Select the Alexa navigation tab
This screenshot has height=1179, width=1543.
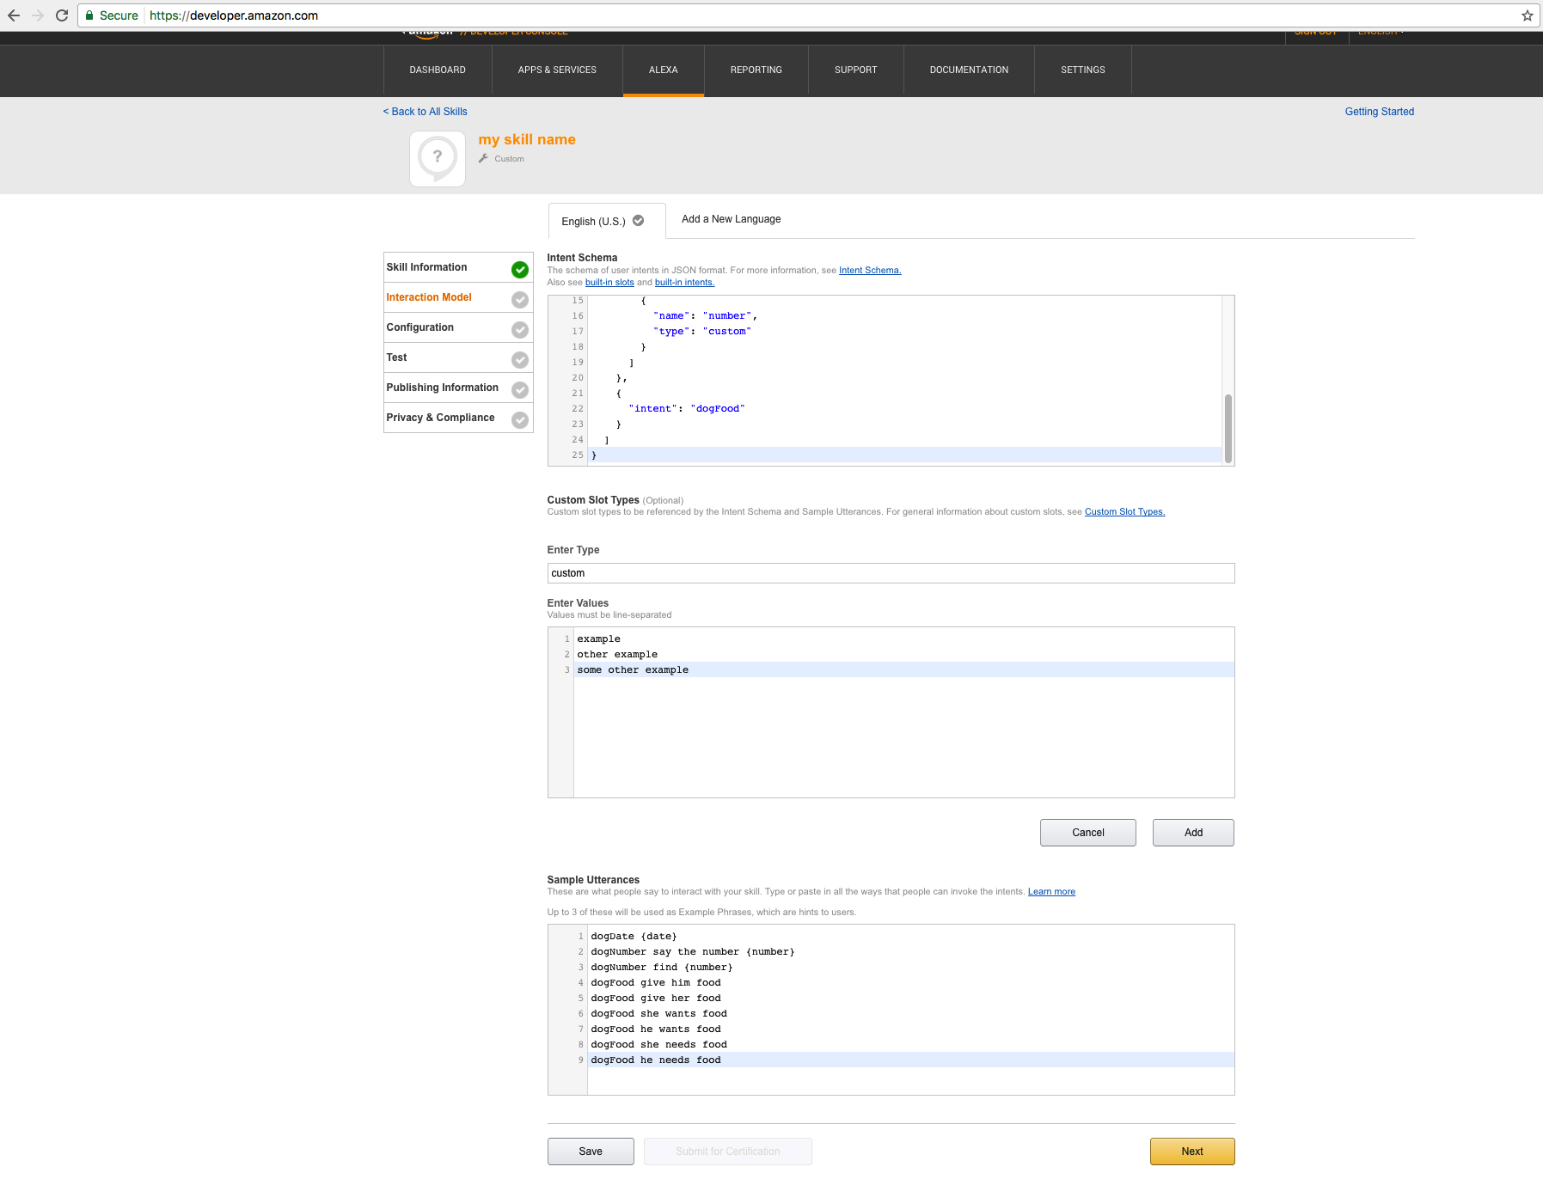[x=664, y=70]
